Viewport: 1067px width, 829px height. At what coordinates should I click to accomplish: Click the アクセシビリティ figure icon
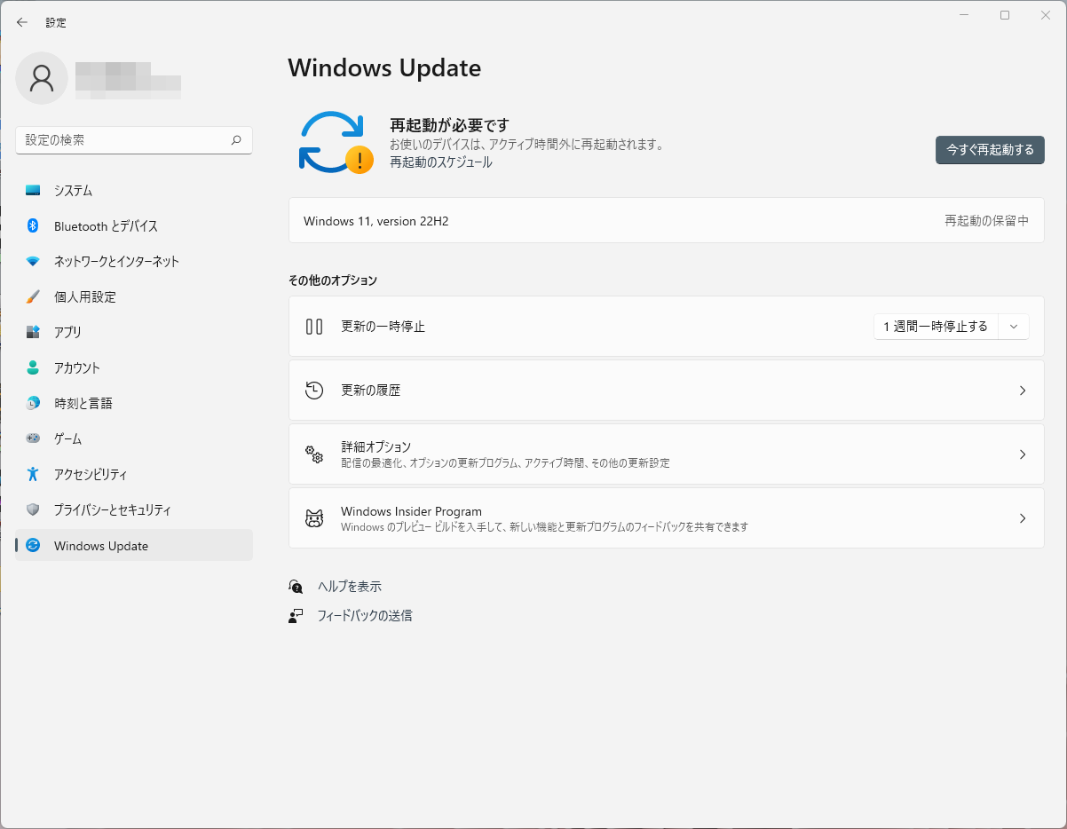33,474
